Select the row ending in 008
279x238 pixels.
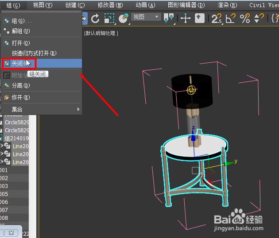click(x=14, y=218)
